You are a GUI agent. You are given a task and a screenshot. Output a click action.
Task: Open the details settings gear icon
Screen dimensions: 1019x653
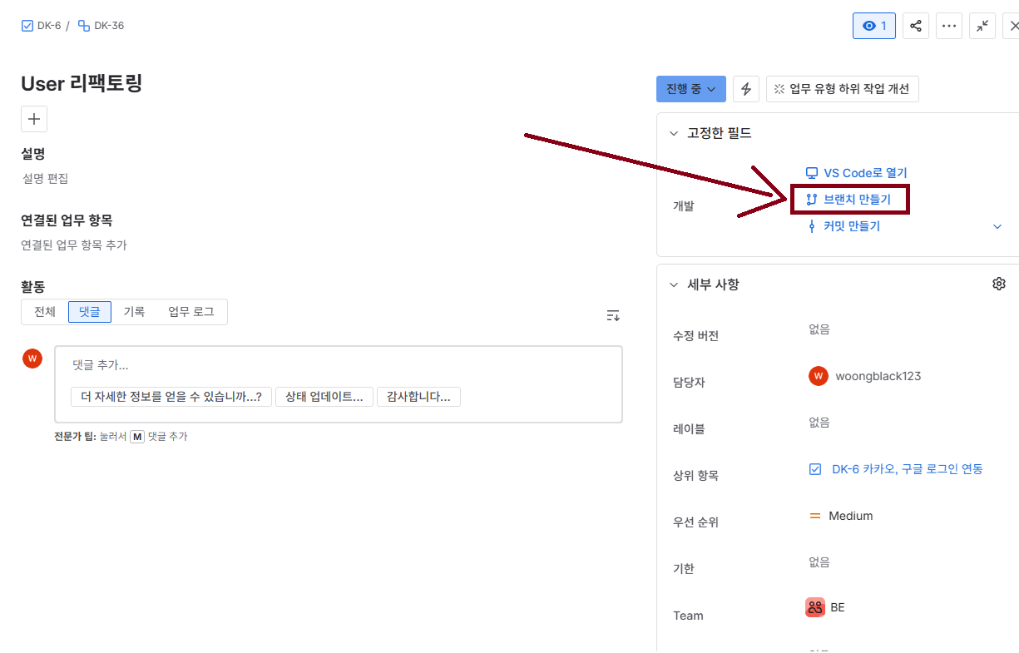pos(999,284)
